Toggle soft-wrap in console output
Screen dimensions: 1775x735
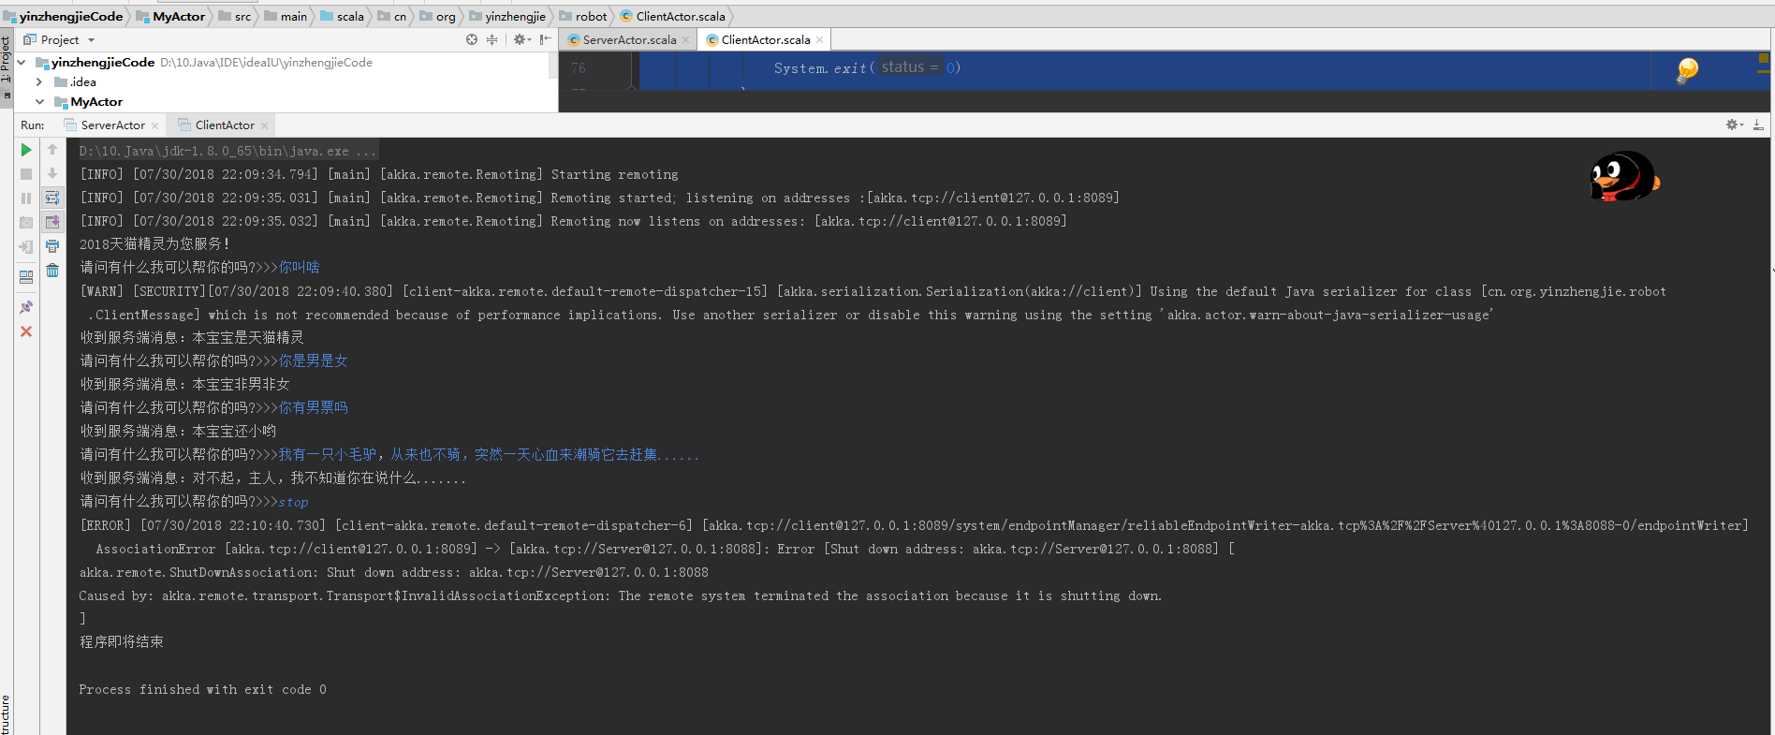pyautogui.click(x=52, y=198)
